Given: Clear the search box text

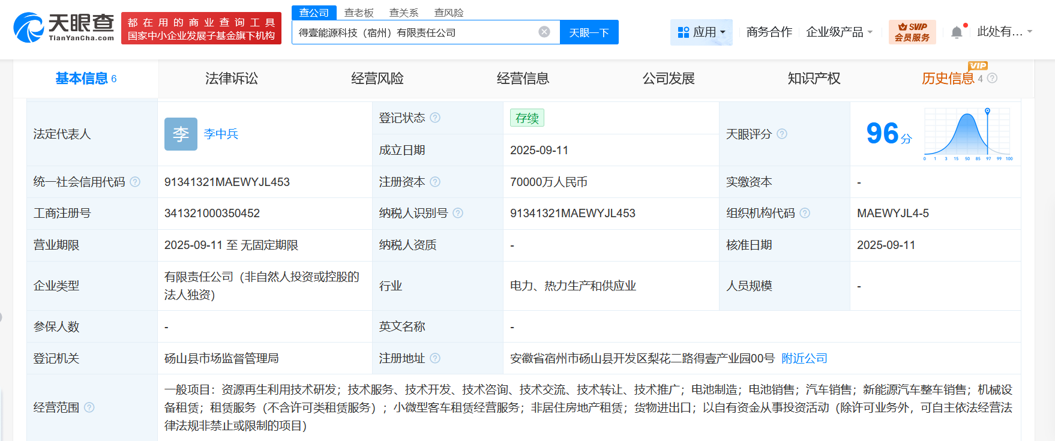Looking at the screenshot, I should click(544, 32).
